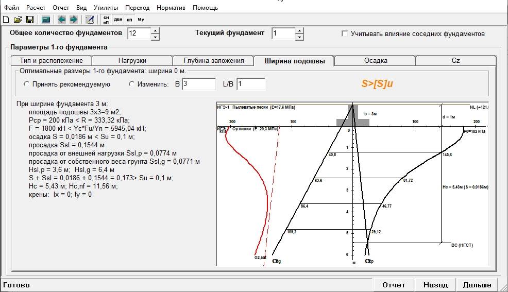Select the Принять рекомендуемую radio button
Viewport: 508px width, 292px height.
27,84
